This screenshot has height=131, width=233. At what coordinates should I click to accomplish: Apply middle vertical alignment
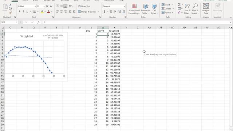[62, 6]
